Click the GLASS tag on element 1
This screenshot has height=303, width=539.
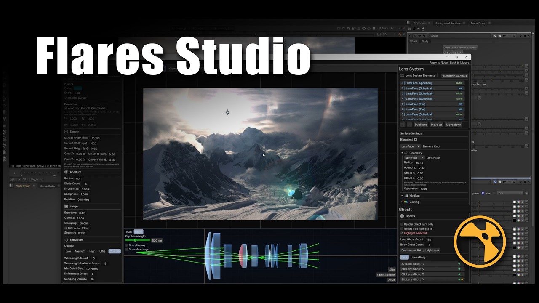coord(459,83)
